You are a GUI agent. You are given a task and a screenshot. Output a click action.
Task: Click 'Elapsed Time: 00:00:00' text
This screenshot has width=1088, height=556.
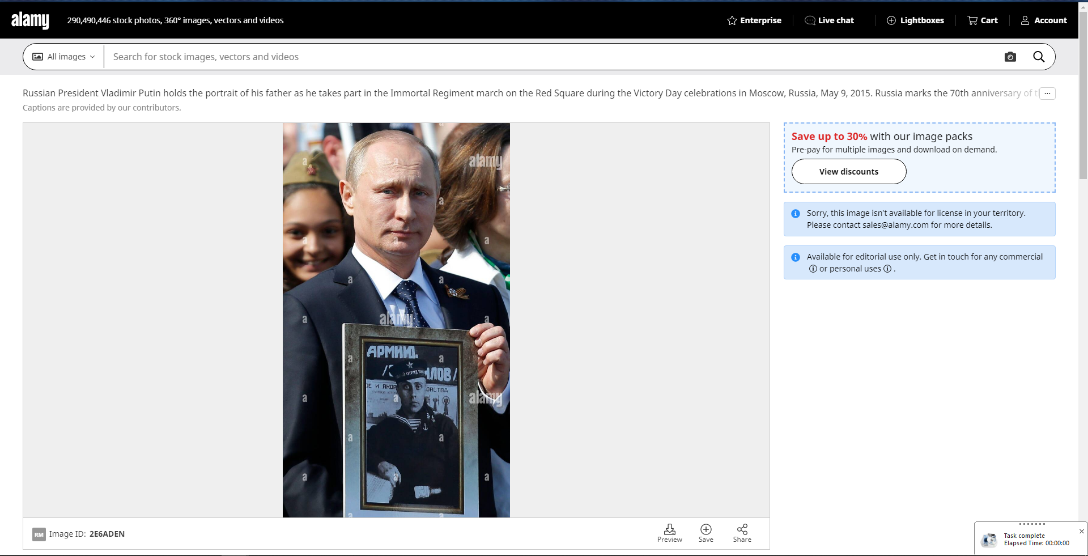1036,543
